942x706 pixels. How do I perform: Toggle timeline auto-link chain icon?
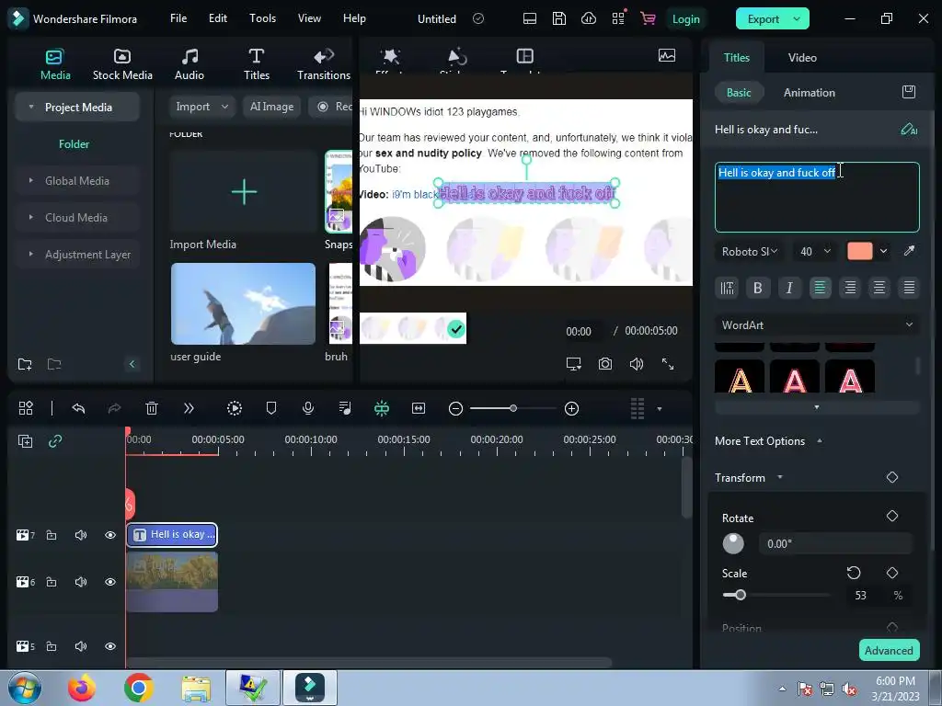[55, 441]
